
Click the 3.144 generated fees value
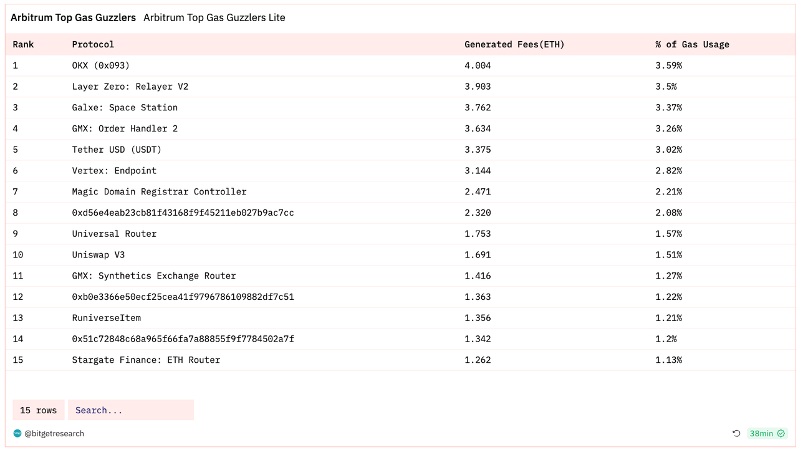tap(478, 171)
